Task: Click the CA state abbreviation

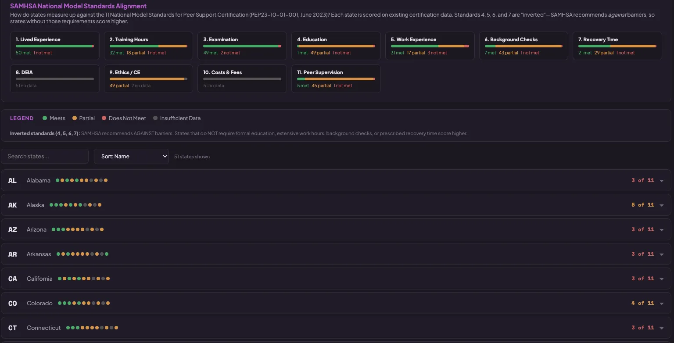Action: click(x=12, y=279)
